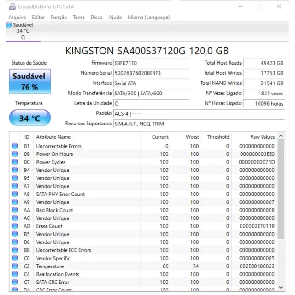Screen dimensions: 295x295
Task: Click status orb in row AC Vendor Unique
Action: coord(15,218)
